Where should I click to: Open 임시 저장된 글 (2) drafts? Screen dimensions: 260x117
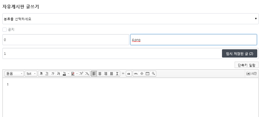[240, 53]
